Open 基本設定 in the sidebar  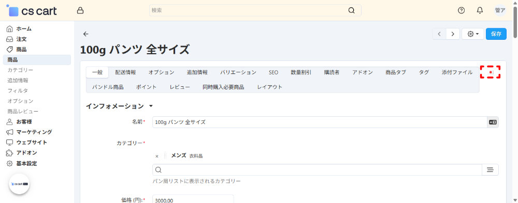(x=27, y=163)
